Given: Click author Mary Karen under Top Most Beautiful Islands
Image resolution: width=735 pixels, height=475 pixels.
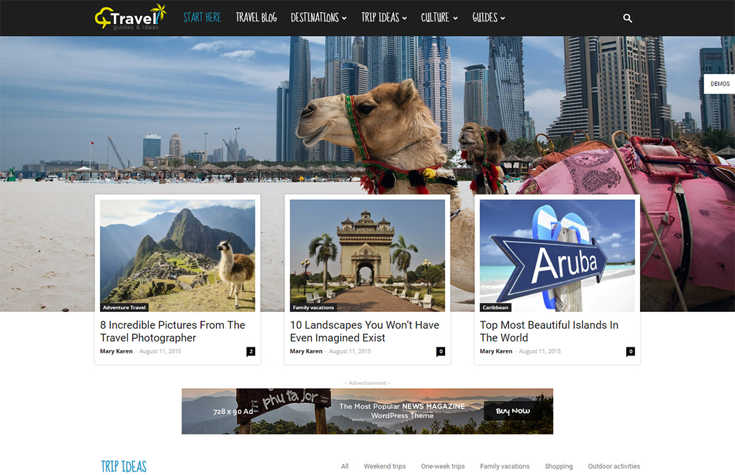Looking at the screenshot, I should [x=496, y=351].
